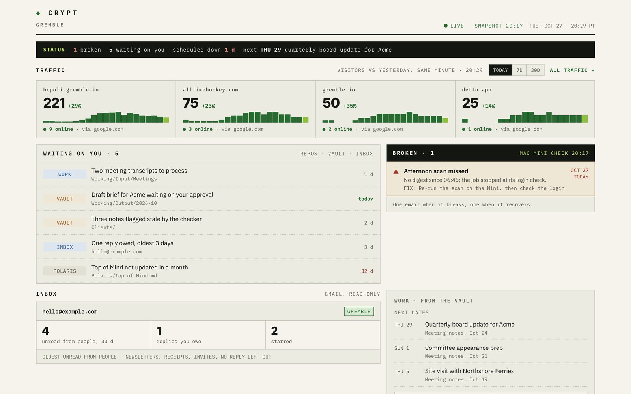Switch traffic range to 7D

pos(519,70)
